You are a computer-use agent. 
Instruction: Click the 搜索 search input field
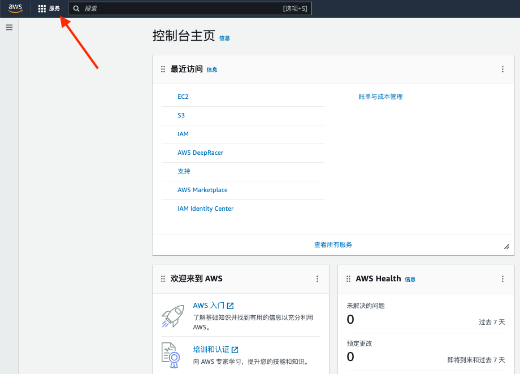tap(181, 8)
